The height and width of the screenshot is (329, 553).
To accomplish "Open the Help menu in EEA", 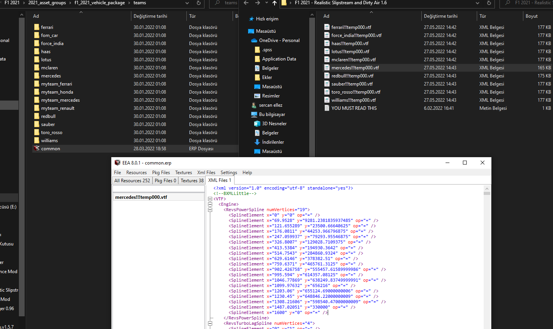I will tap(247, 173).
